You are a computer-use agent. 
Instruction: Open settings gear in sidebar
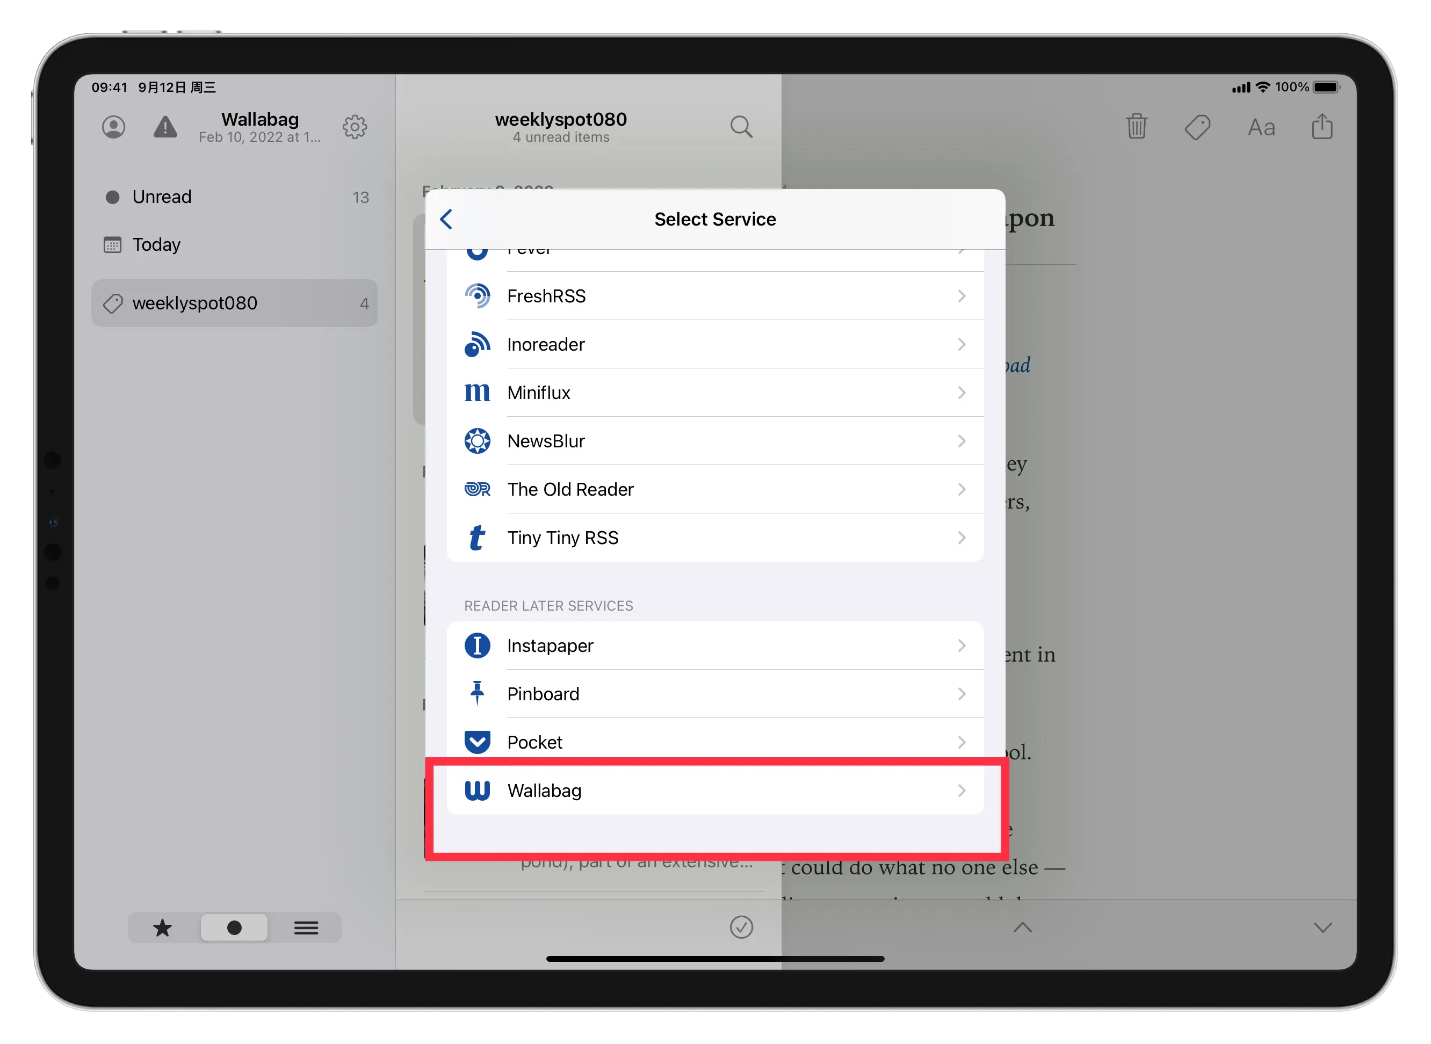pyautogui.click(x=355, y=127)
